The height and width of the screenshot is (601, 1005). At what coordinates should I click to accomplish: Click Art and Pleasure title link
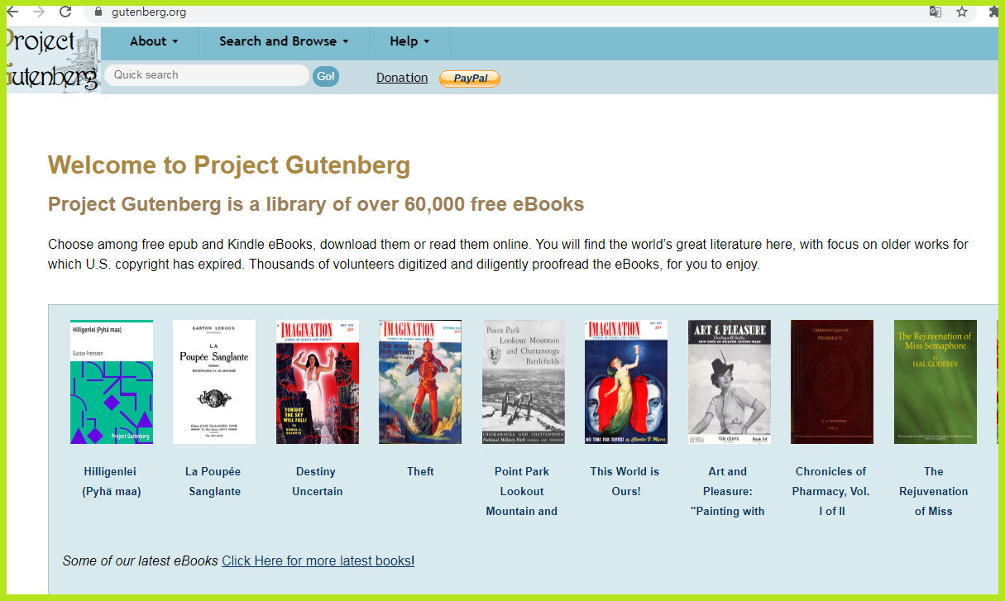[x=728, y=491]
